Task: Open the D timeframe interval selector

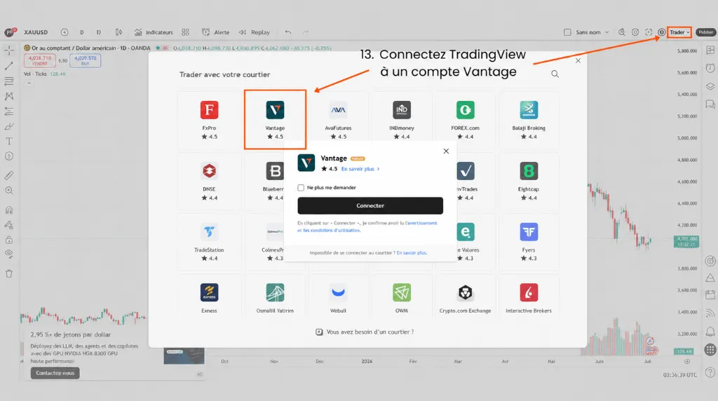Action: pos(81,32)
